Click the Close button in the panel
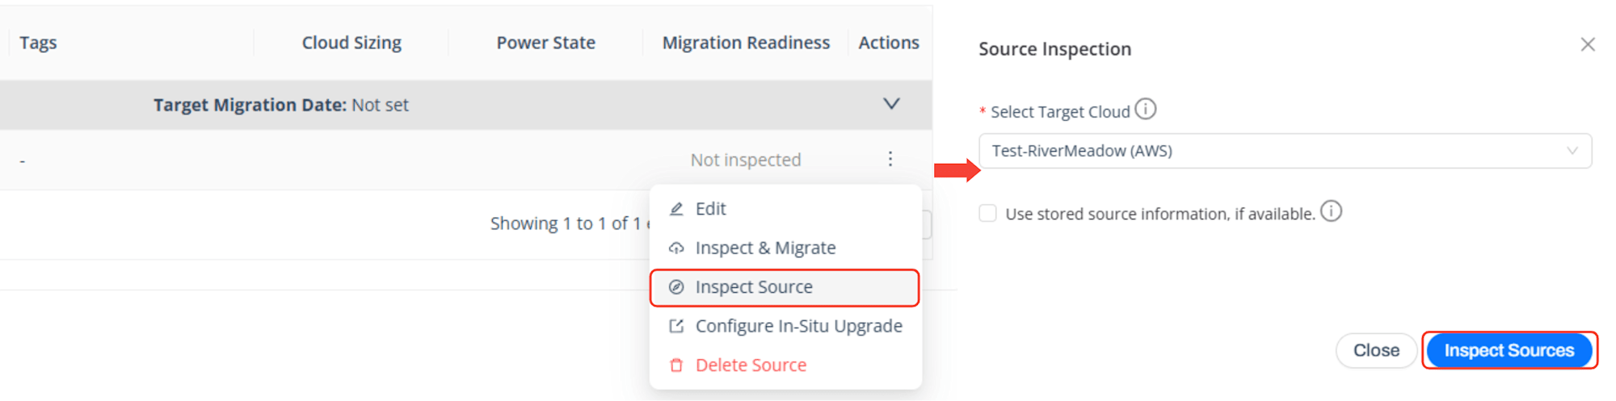Image resolution: width=1616 pixels, height=401 pixels. click(1376, 350)
